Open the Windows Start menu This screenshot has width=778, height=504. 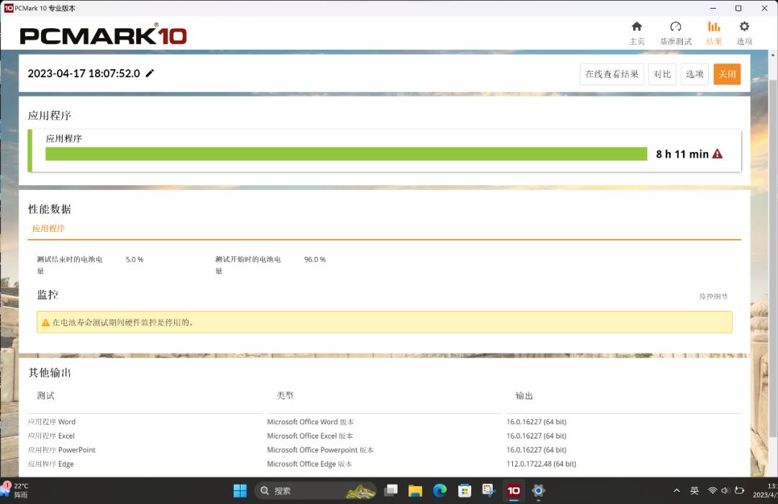pyautogui.click(x=240, y=490)
